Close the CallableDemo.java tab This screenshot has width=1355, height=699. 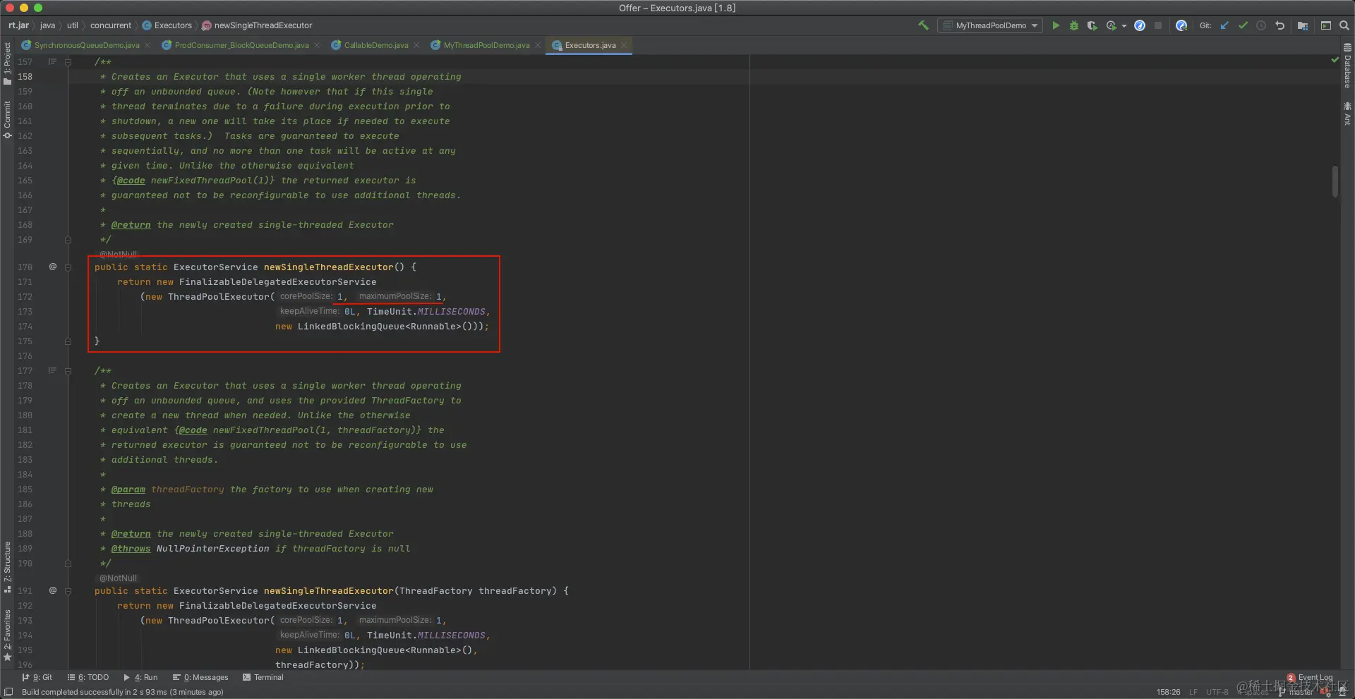[416, 45]
